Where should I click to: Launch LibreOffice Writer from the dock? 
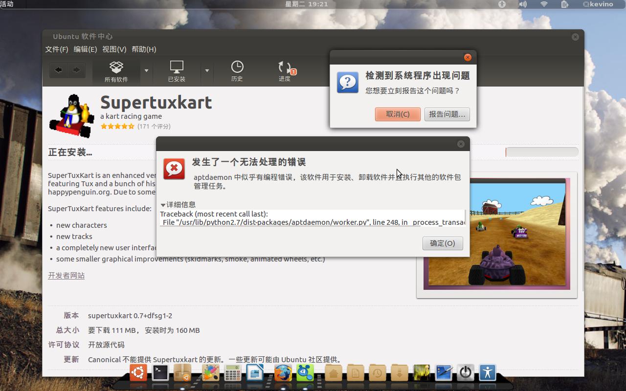(255, 373)
